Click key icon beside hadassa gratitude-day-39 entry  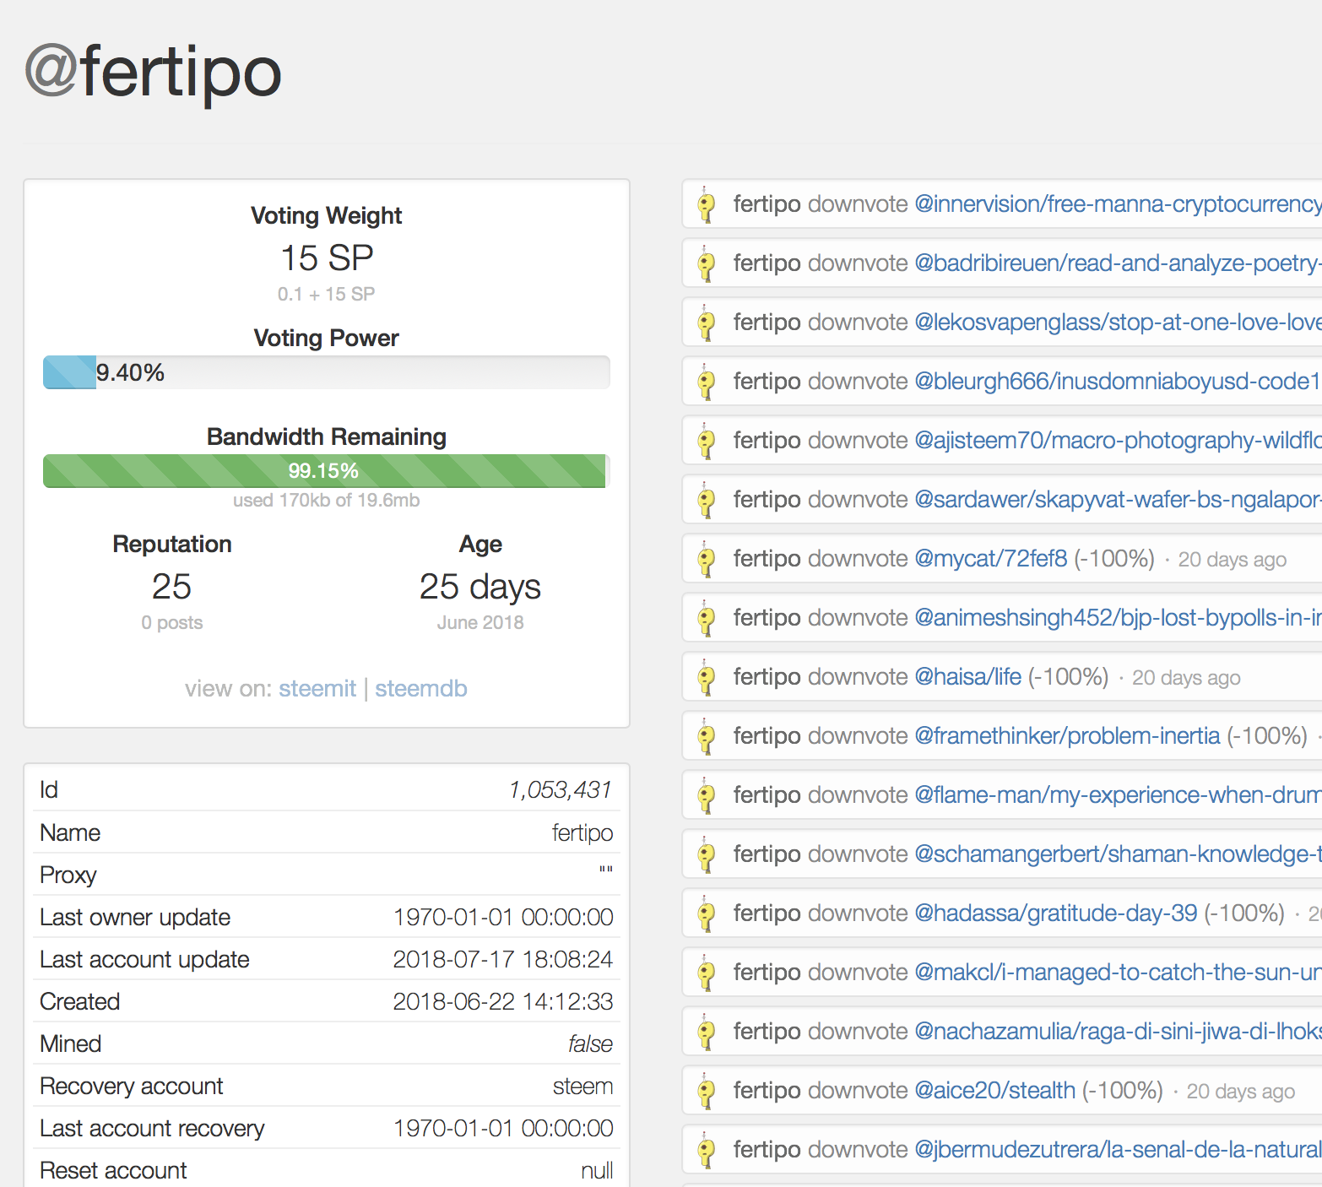(x=707, y=914)
